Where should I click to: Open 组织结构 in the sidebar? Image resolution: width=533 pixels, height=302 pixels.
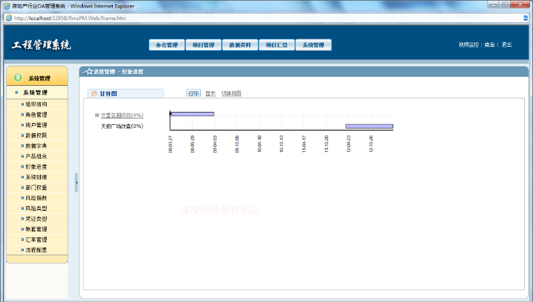click(x=36, y=104)
